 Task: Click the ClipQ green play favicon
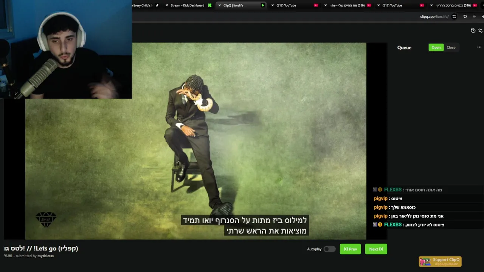point(263,5)
